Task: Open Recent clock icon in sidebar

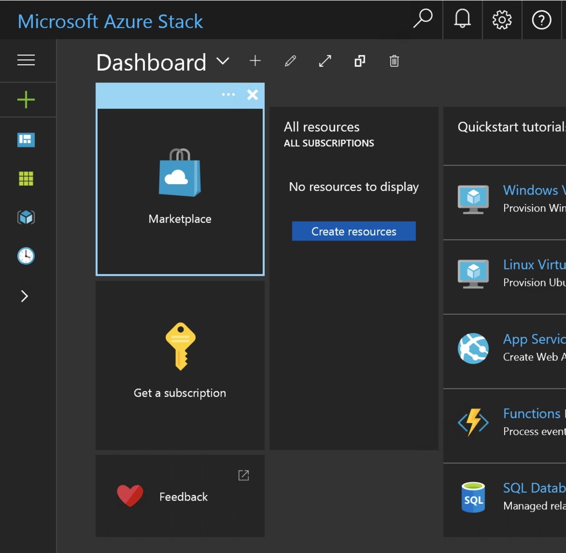Action: tap(26, 256)
